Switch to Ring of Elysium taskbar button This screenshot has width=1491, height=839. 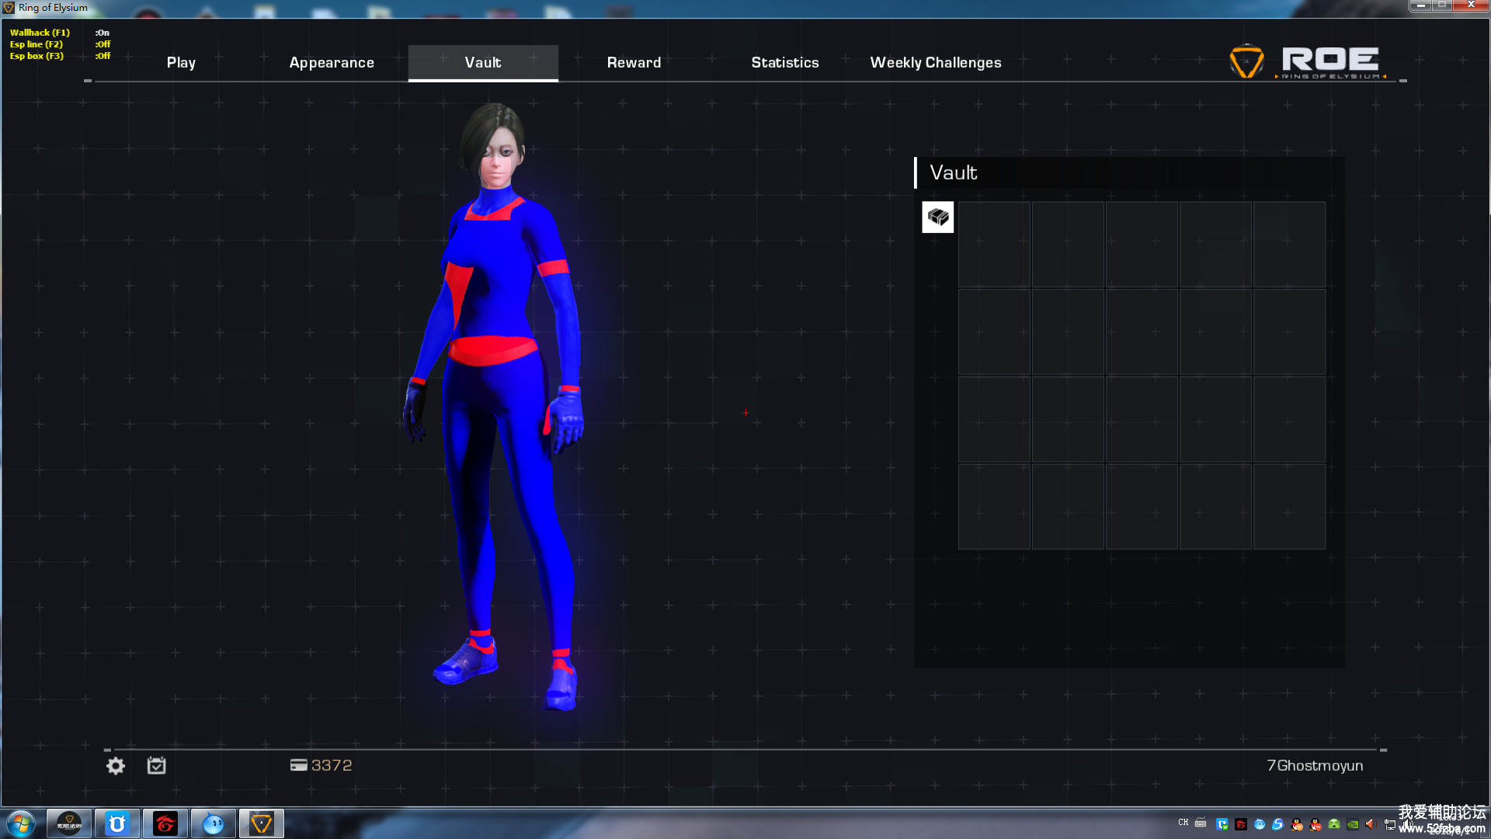click(261, 823)
